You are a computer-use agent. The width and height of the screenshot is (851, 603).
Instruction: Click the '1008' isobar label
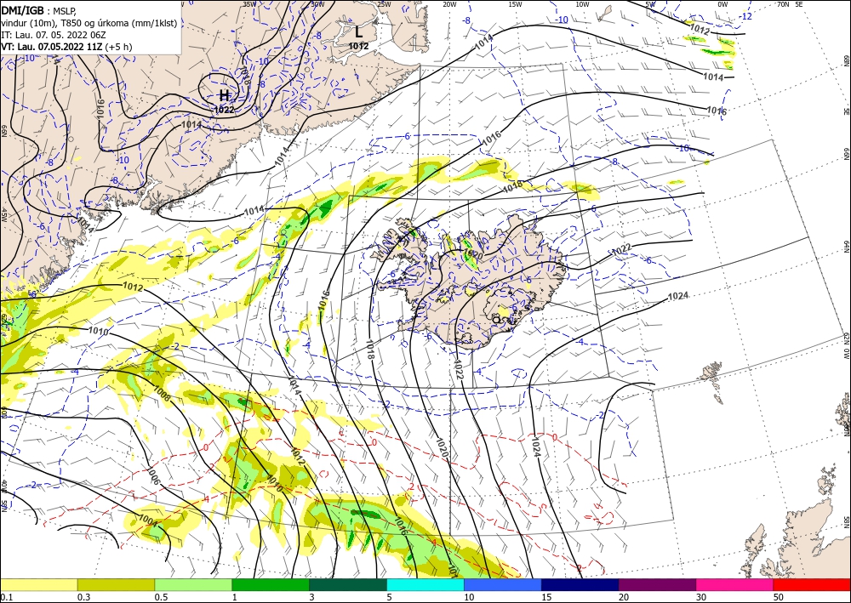pos(162,393)
